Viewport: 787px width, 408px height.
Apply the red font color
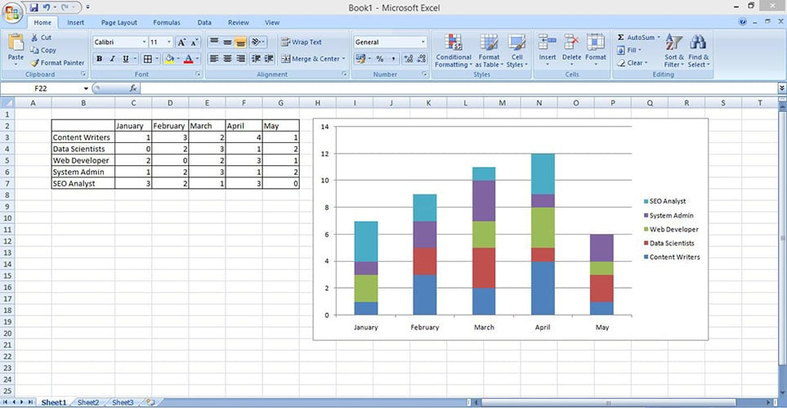pyautogui.click(x=188, y=59)
